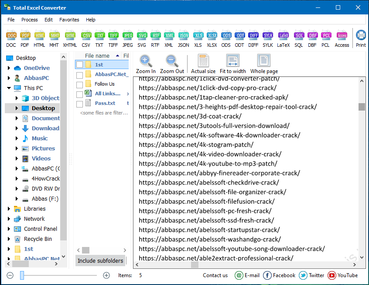Set preview to Fit to width
This screenshot has width=369, height=285.
tap(233, 64)
